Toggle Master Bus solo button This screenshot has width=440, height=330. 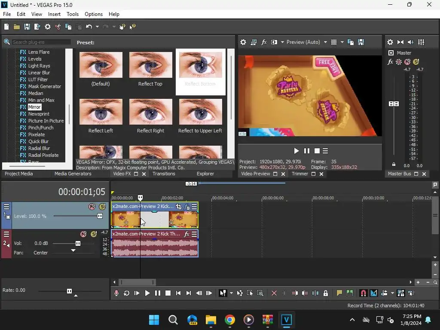click(x=416, y=62)
